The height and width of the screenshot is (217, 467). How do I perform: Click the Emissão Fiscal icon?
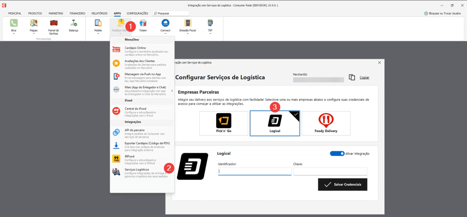click(187, 23)
